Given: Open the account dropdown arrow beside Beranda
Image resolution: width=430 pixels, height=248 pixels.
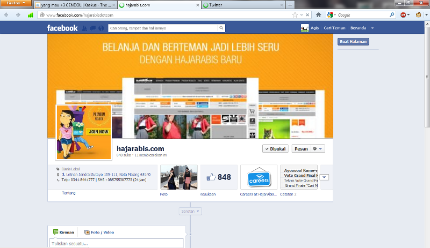Looking at the screenshot, I should pyautogui.click(x=372, y=28).
